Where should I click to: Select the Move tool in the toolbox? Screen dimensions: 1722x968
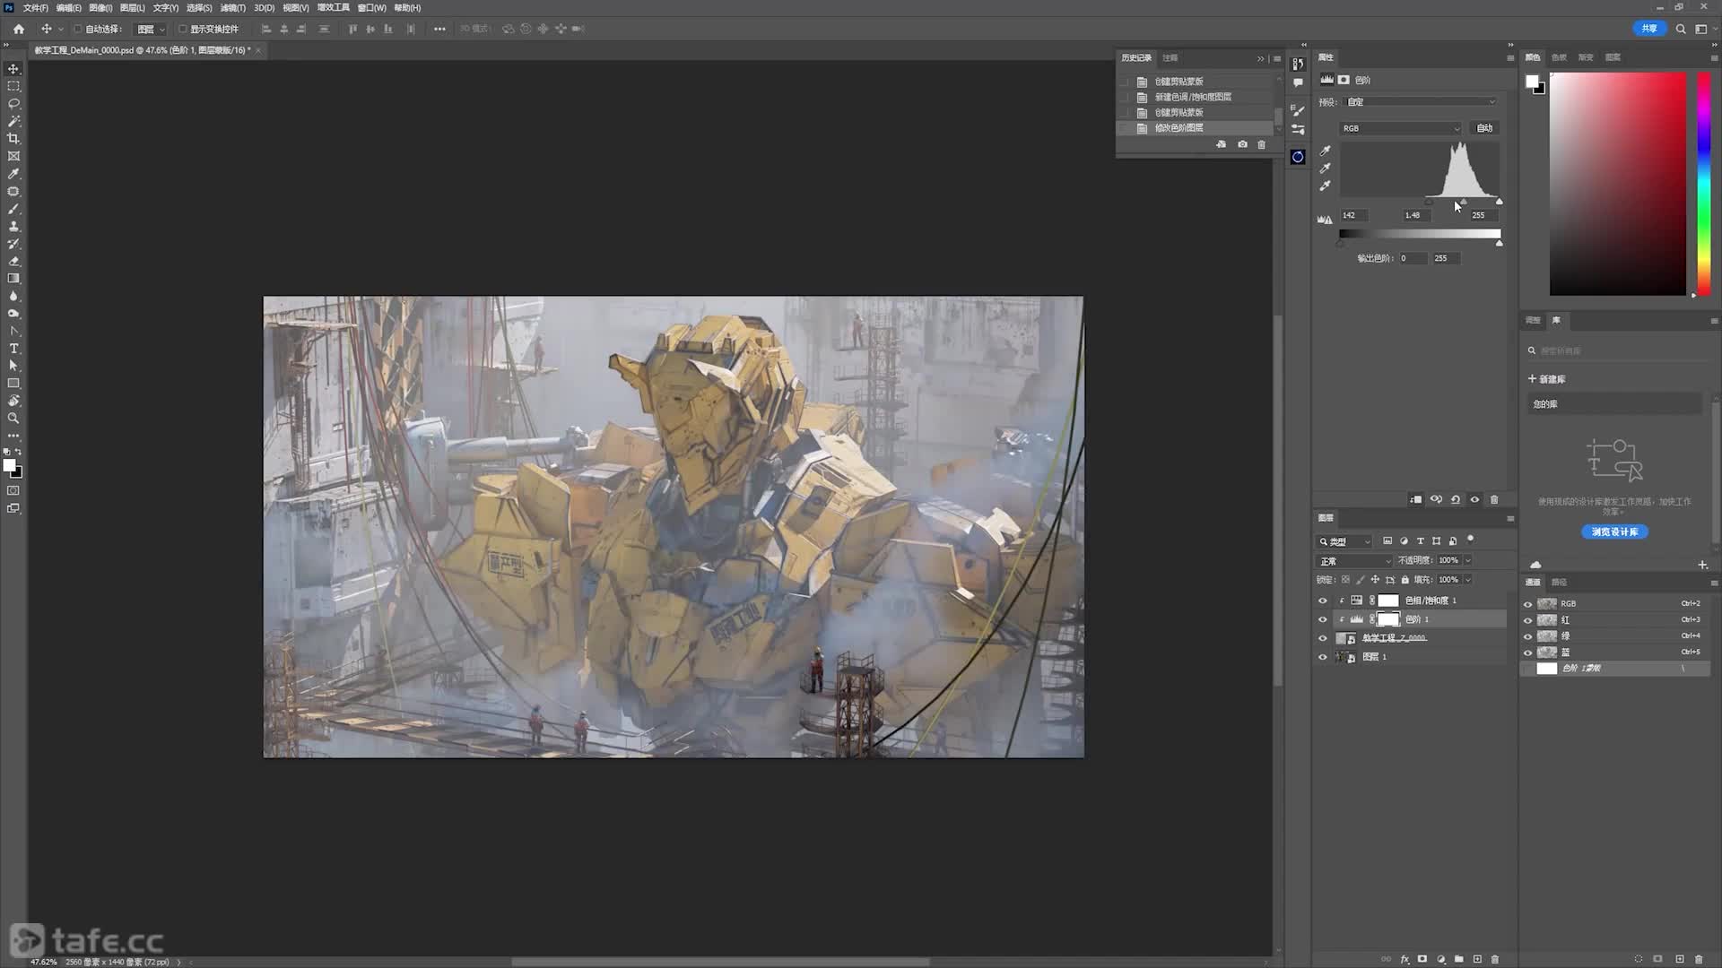[13, 69]
